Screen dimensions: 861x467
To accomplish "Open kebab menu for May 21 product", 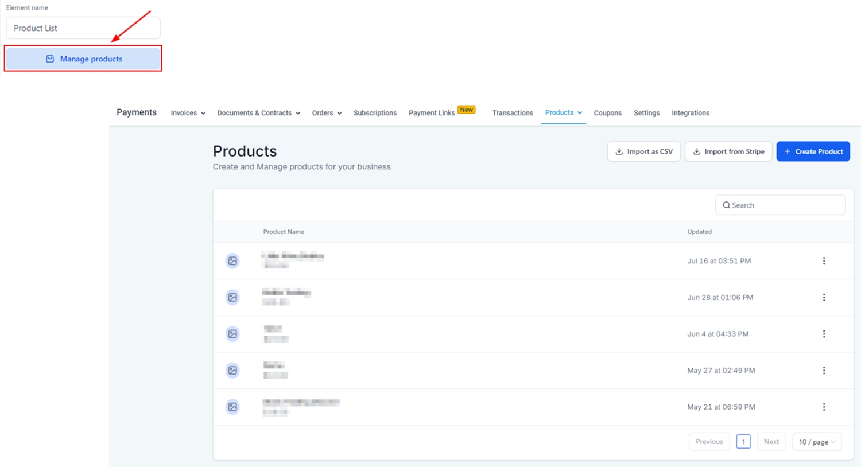I will [824, 407].
